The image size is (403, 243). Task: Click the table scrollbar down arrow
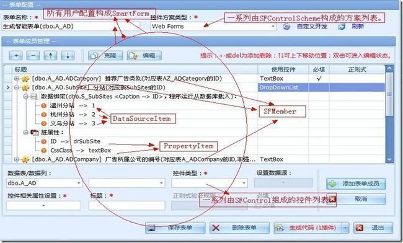[389, 159]
